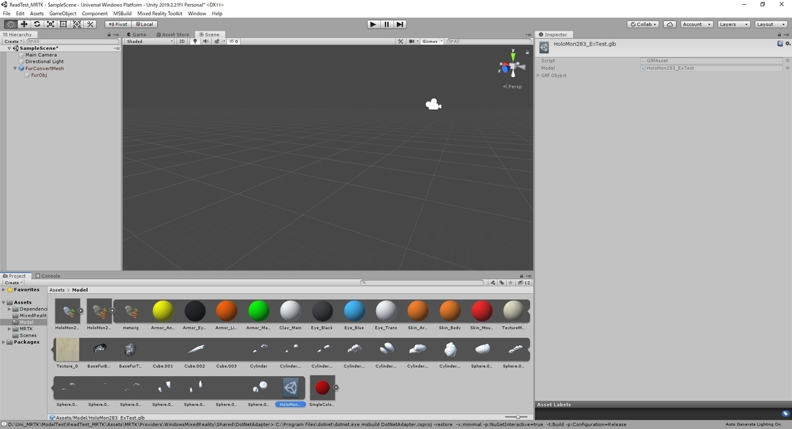Toggle hidden objects visibility counter
This screenshot has height=429, width=792.
click(234, 42)
